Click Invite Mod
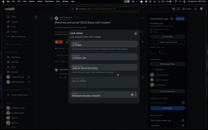Image resolution: width=208 pixels, height=130 pixels. (x=159, y=69)
